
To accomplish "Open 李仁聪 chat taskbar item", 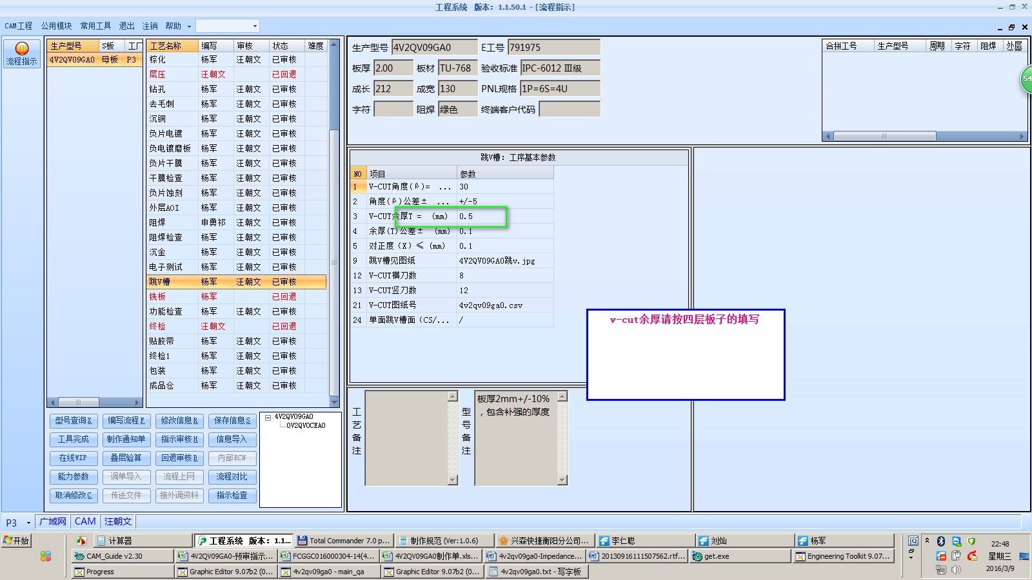I will [x=646, y=541].
